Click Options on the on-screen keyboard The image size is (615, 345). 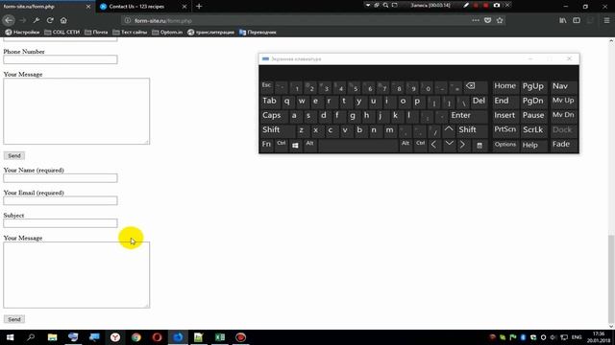point(505,145)
